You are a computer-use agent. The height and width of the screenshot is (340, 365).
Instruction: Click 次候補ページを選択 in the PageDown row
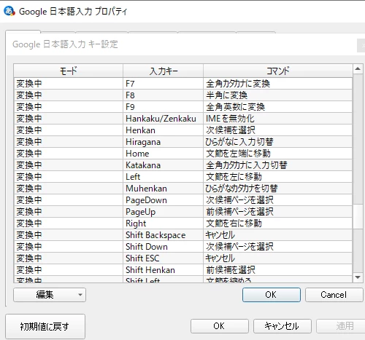(x=278, y=200)
